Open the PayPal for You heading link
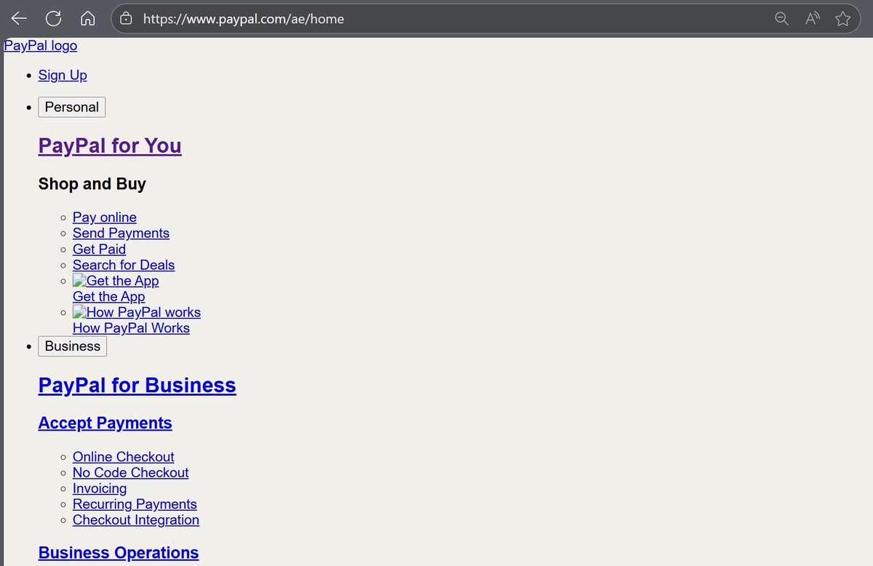873x566 pixels. tap(110, 146)
